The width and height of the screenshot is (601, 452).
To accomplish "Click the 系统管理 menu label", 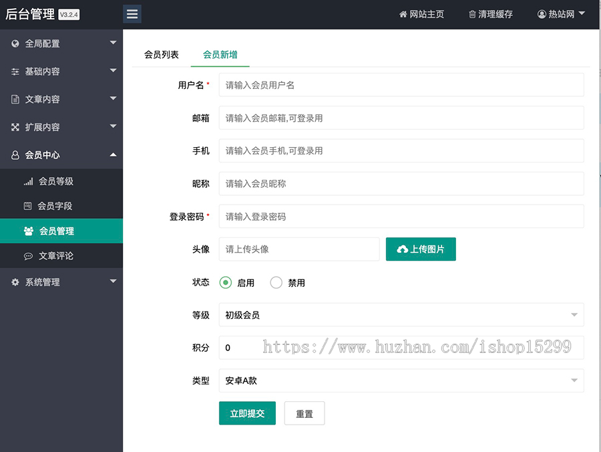I will (x=43, y=282).
